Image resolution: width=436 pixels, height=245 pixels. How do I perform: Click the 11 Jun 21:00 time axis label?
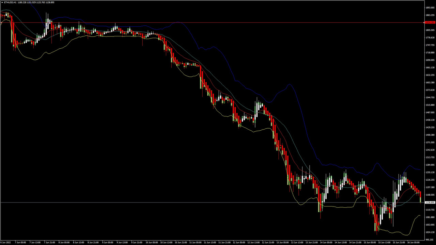pyautogui.click(x=224, y=243)
